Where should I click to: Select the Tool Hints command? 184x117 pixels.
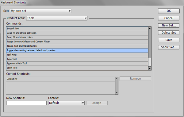pos(77,55)
